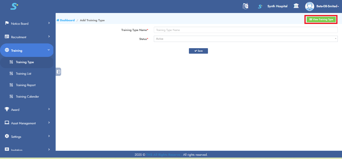Expand the Asset Management menu

click(27, 123)
